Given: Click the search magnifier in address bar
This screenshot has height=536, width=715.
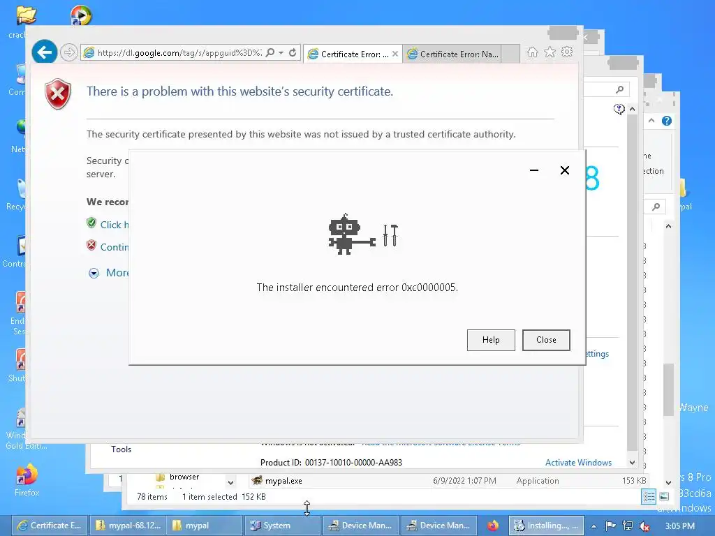Looking at the screenshot, I should pyautogui.click(x=270, y=53).
